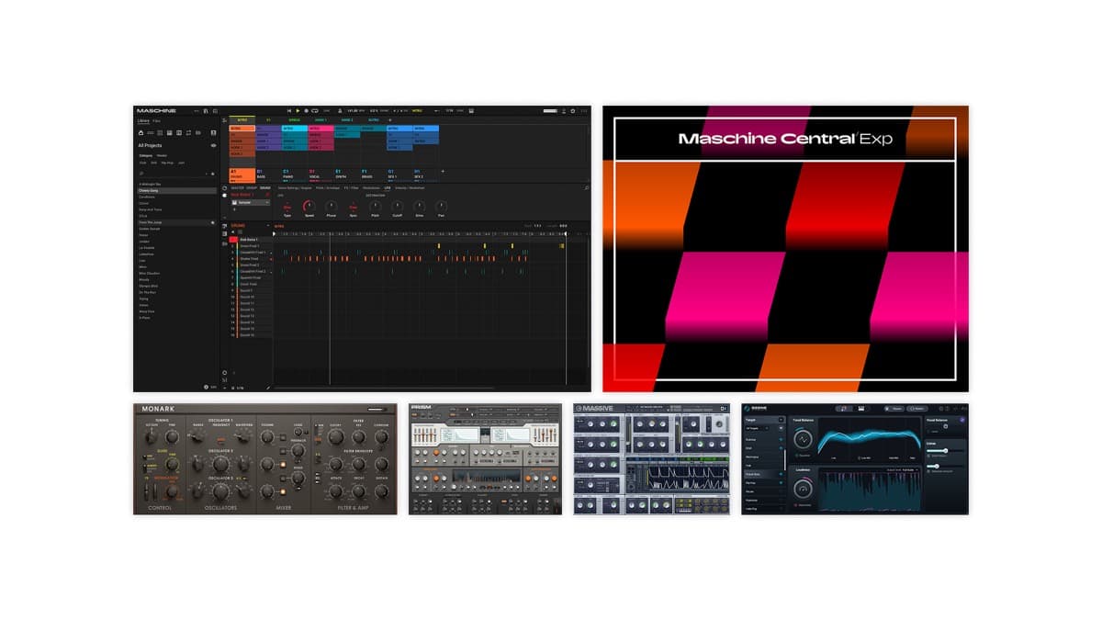Expand the DRUMS group dropdown arrow

pyautogui.click(x=268, y=225)
